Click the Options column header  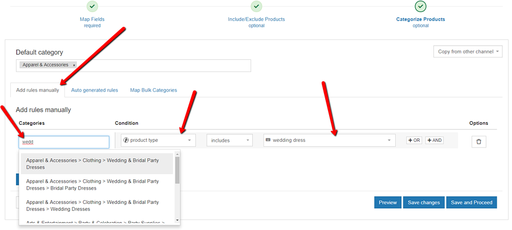point(479,123)
